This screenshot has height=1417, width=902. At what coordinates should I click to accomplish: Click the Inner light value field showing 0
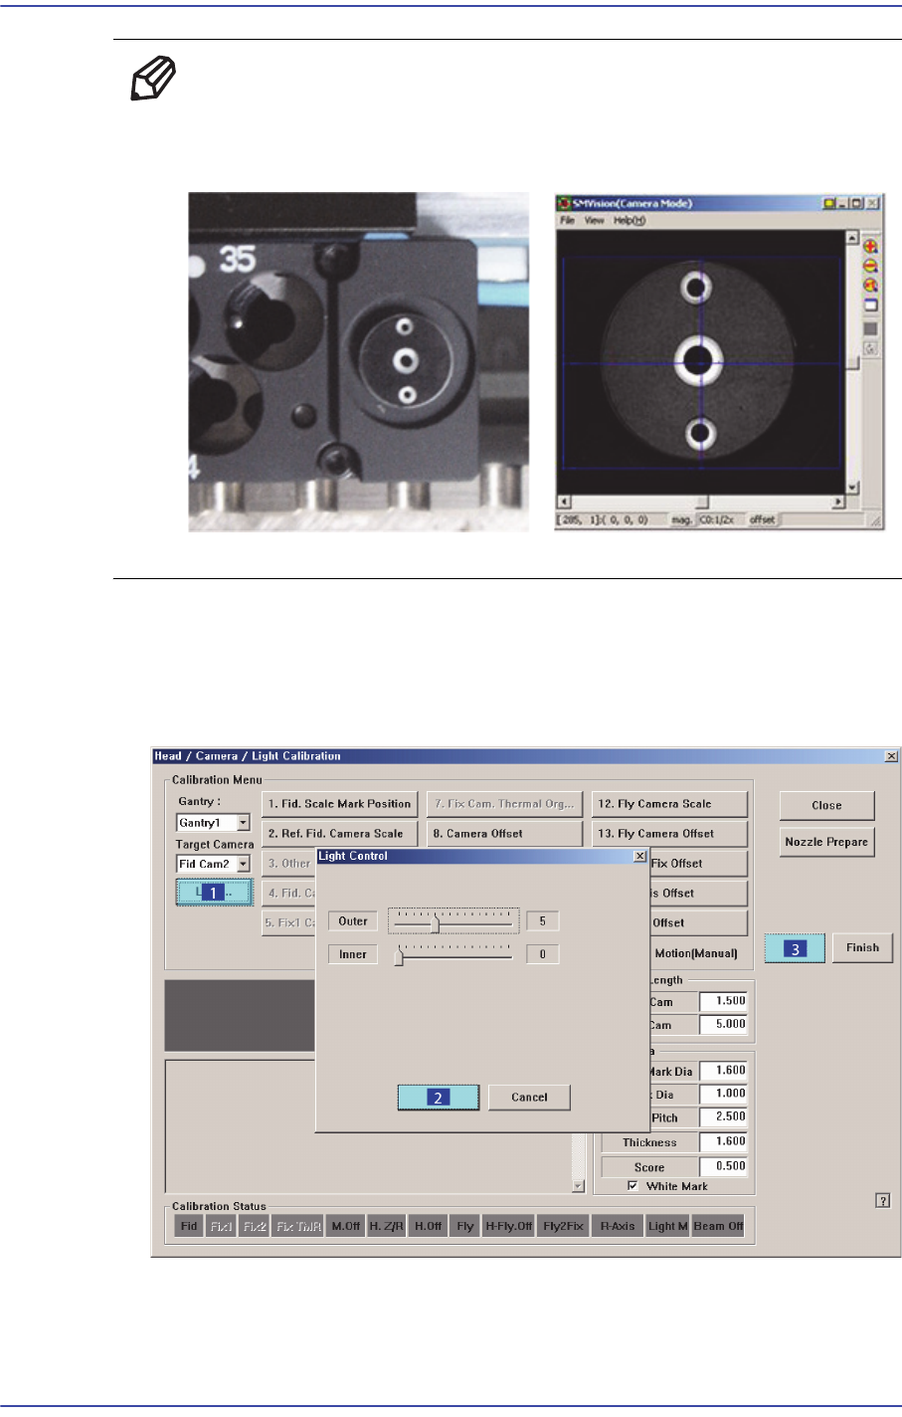tap(542, 954)
